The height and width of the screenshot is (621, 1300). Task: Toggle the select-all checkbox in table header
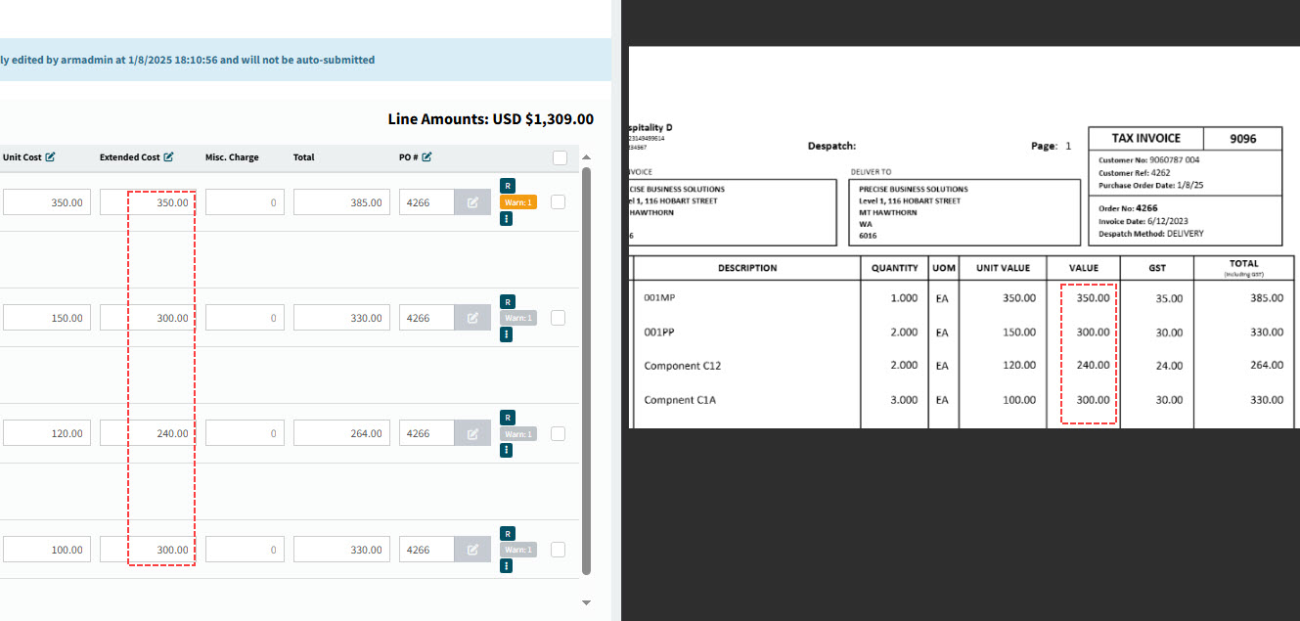[560, 157]
